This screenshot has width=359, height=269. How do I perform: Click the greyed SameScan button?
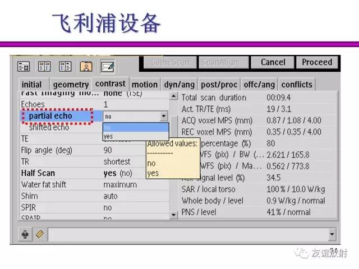[170, 62]
